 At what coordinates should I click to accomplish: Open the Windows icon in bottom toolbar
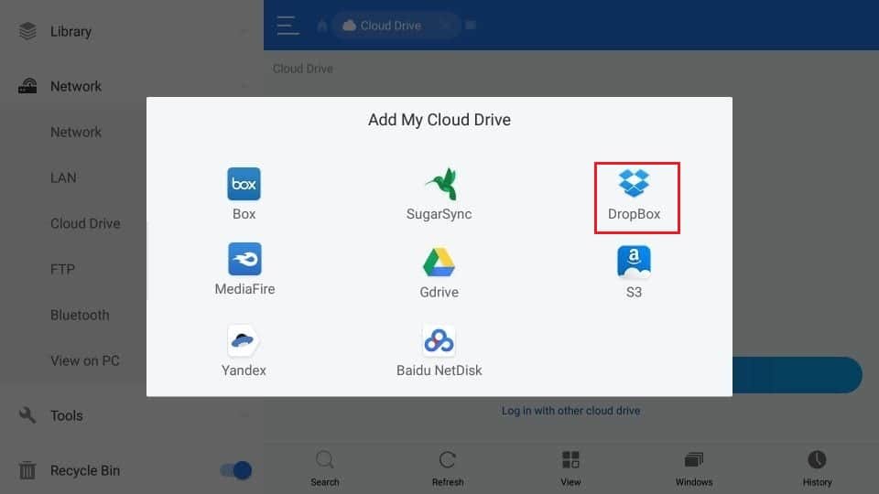[694, 460]
